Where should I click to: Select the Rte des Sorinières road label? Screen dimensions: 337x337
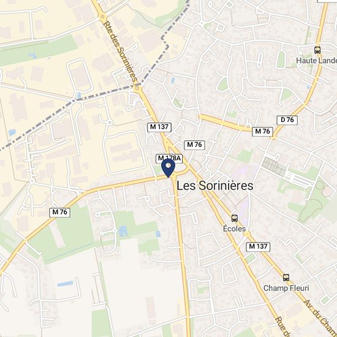120,51
